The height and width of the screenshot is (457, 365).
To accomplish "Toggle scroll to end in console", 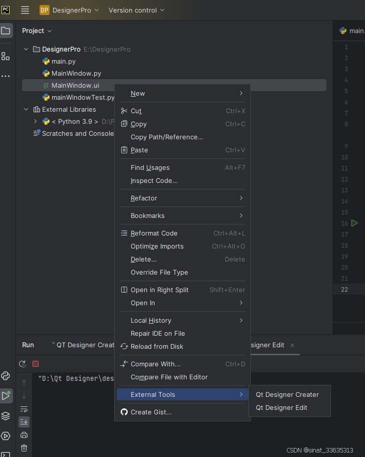I will pos(24,422).
